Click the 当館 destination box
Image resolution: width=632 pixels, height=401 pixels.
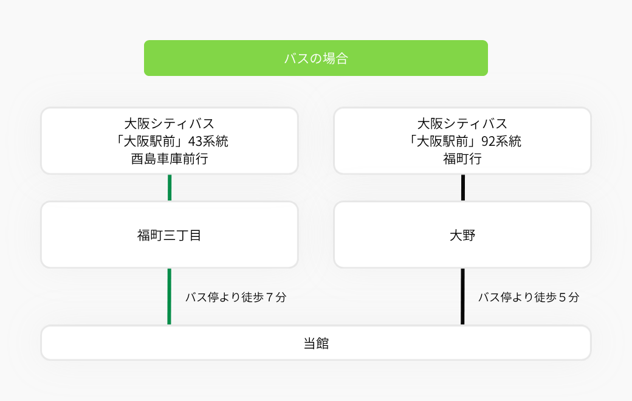click(316, 343)
